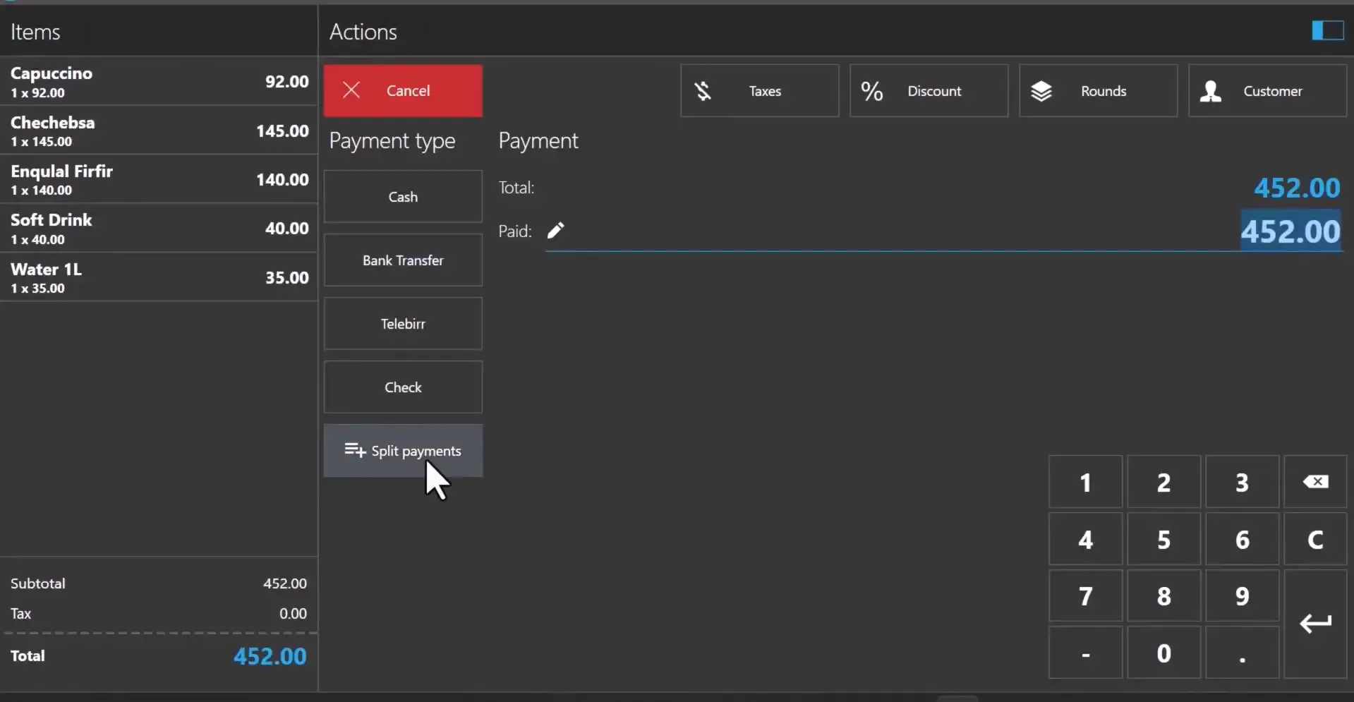
Task: Select the Soft Drink item row
Action: tap(159, 228)
